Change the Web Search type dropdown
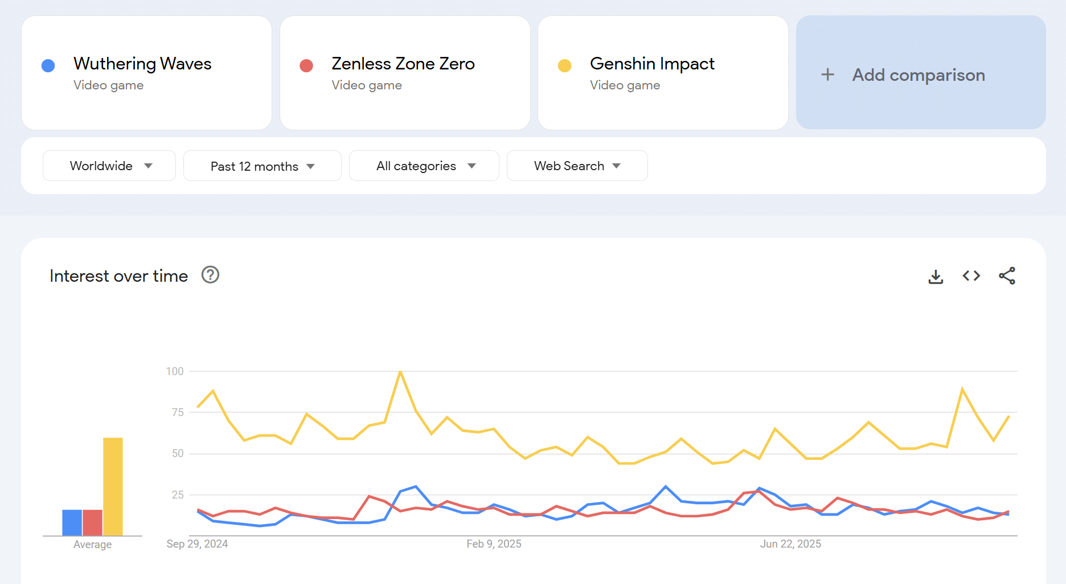Image resolution: width=1066 pixels, height=584 pixels. [577, 166]
